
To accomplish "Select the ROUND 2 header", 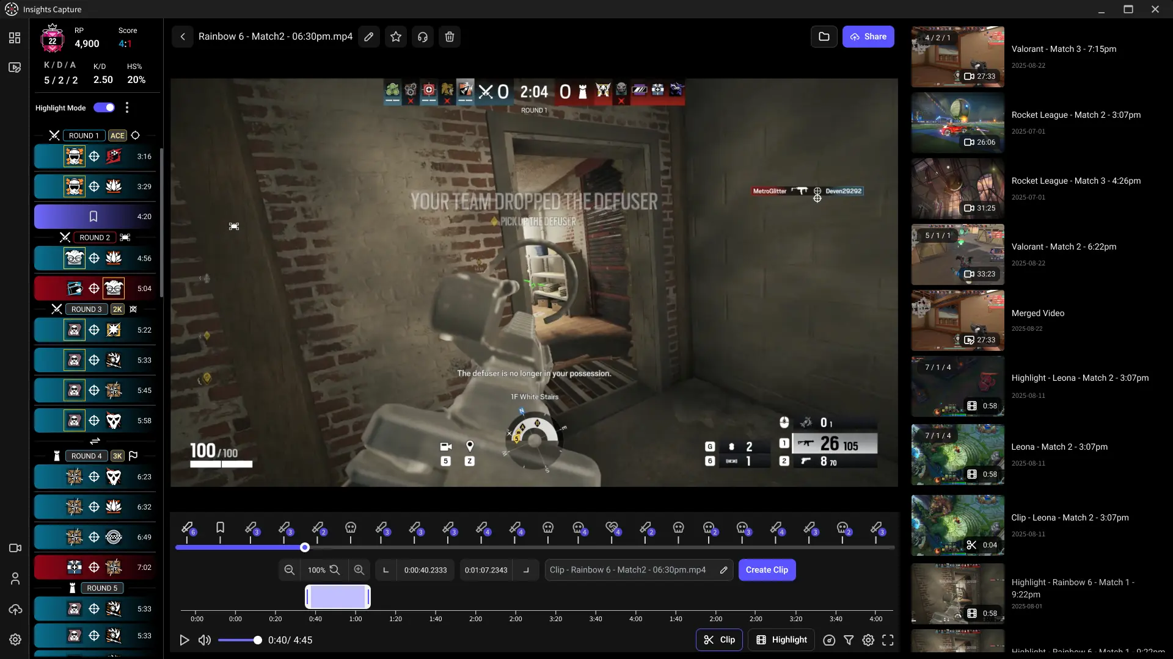I will pyautogui.click(x=95, y=237).
